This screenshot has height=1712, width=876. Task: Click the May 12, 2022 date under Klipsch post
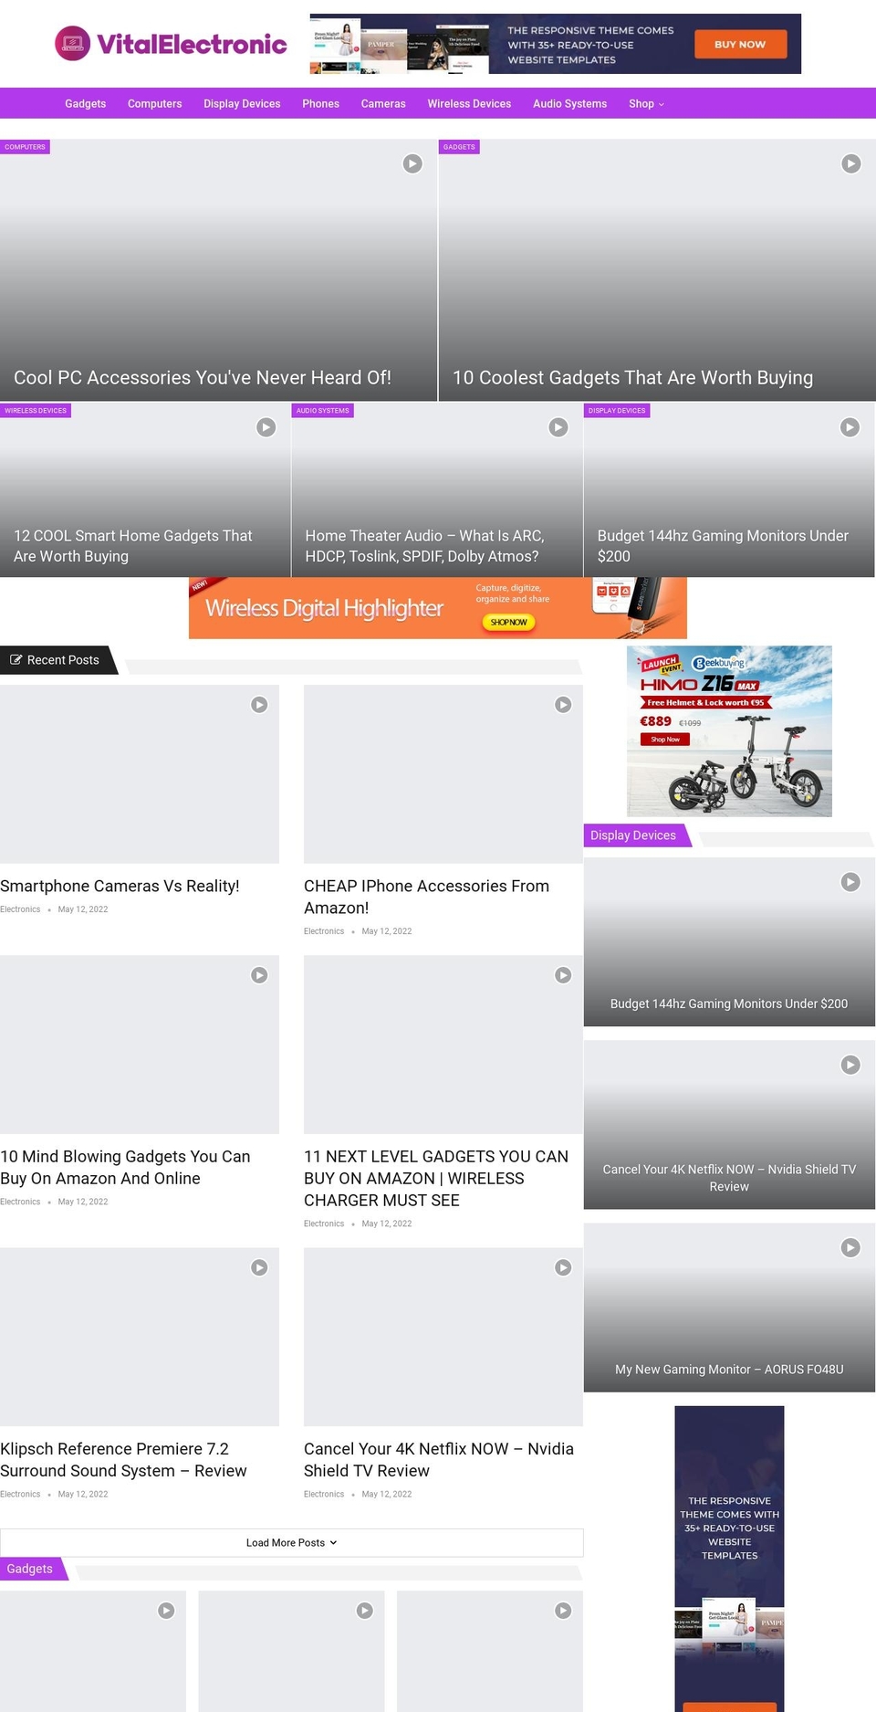pos(83,1494)
